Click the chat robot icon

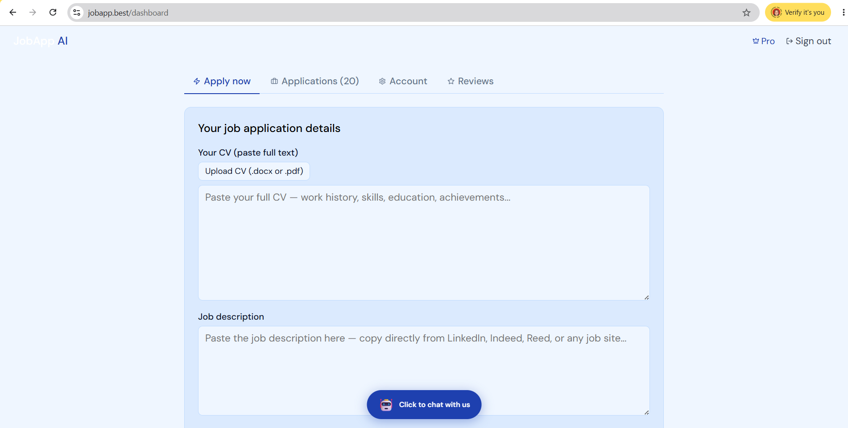coord(386,405)
